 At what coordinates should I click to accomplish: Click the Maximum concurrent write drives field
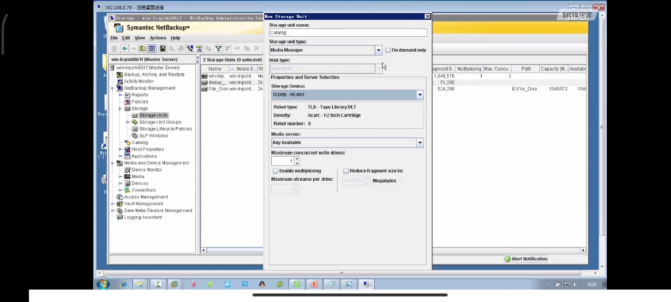(x=283, y=161)
